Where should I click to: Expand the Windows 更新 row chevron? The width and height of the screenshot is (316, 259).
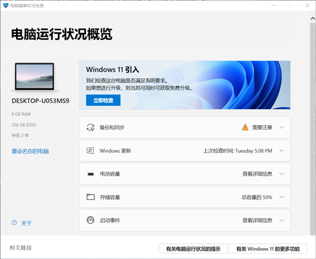[x=282, y=150]
